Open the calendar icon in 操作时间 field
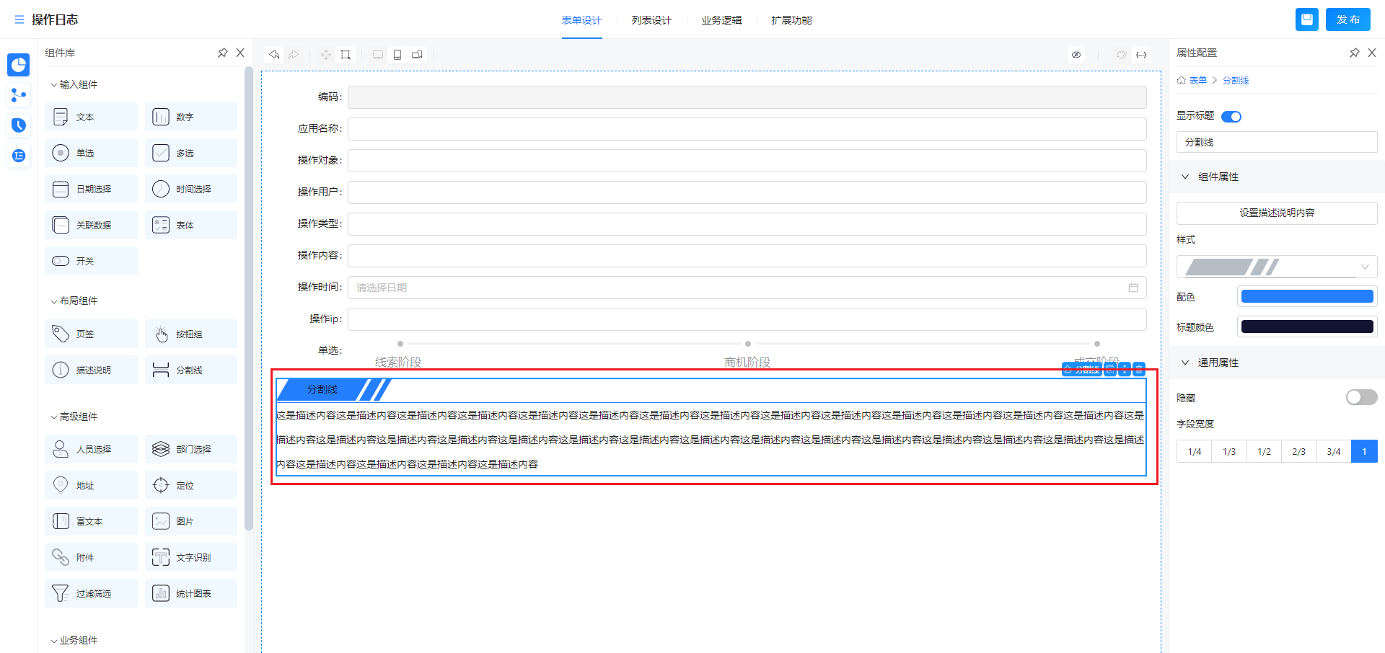 [1133, 288]
